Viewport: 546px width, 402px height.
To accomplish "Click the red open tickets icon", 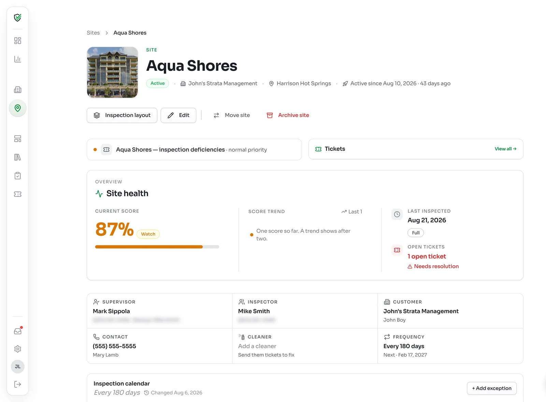I will click(397, 250).
